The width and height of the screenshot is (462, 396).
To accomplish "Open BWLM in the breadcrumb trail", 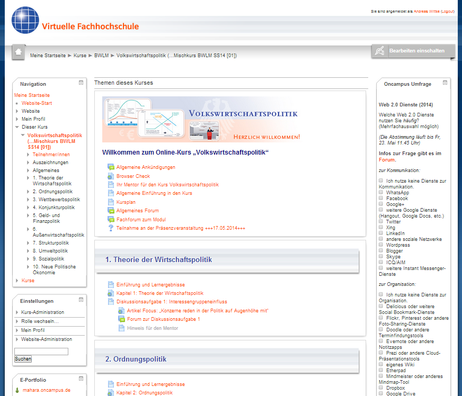I will pos(101,56).
